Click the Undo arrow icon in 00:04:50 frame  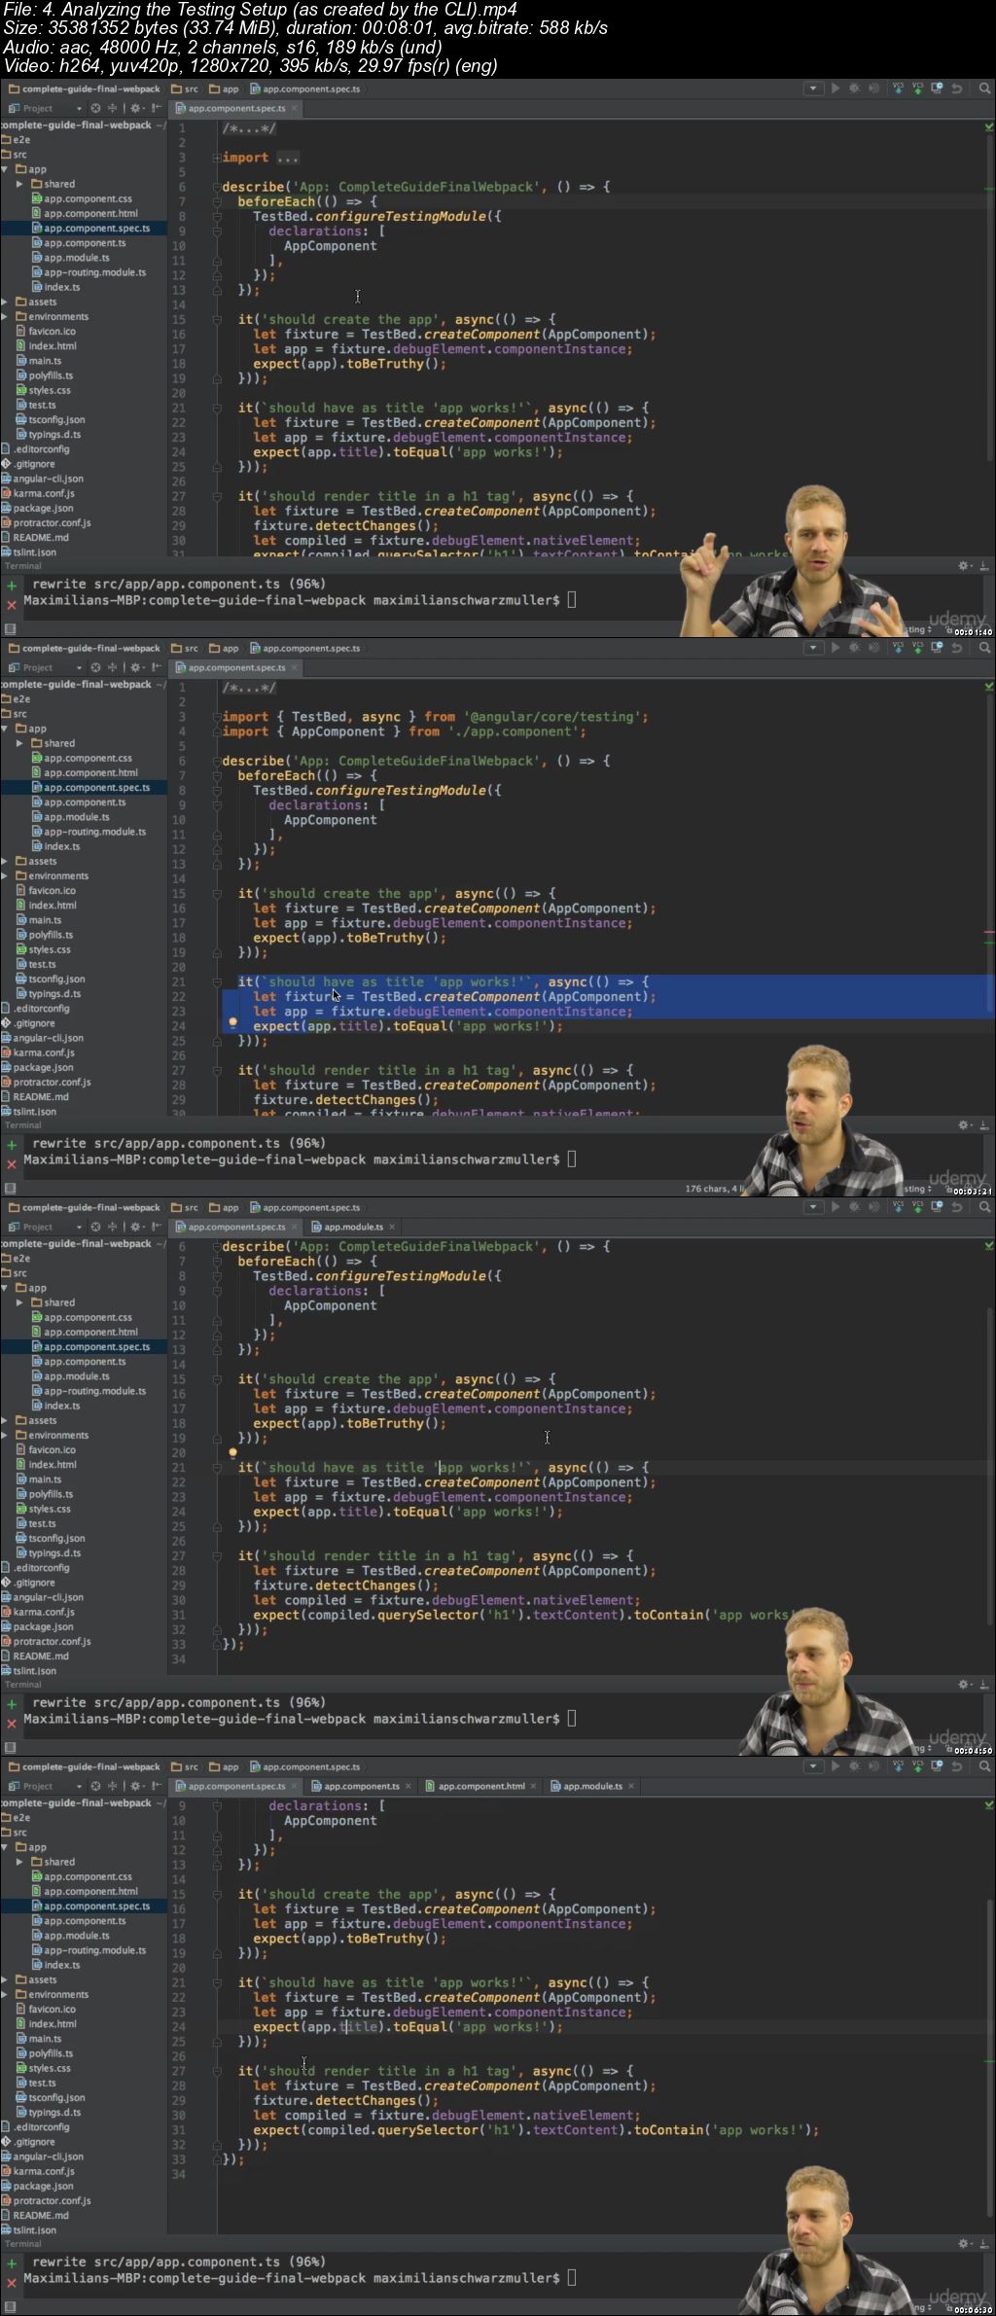[x=957, y=1207]
